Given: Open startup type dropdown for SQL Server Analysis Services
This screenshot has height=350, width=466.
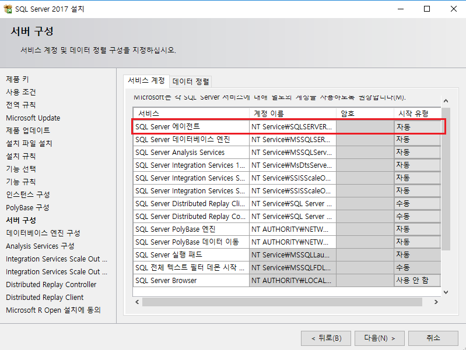Looking at the screenshot, I should tap(417, 153).
